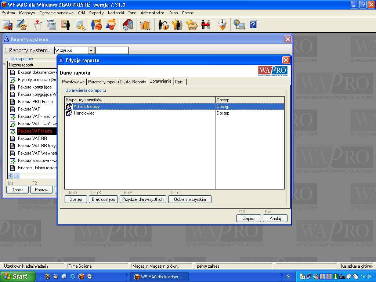Switch to the Podstawowe tab
The height and width of the screenshot is (282, 376).
tap(73, 82)
